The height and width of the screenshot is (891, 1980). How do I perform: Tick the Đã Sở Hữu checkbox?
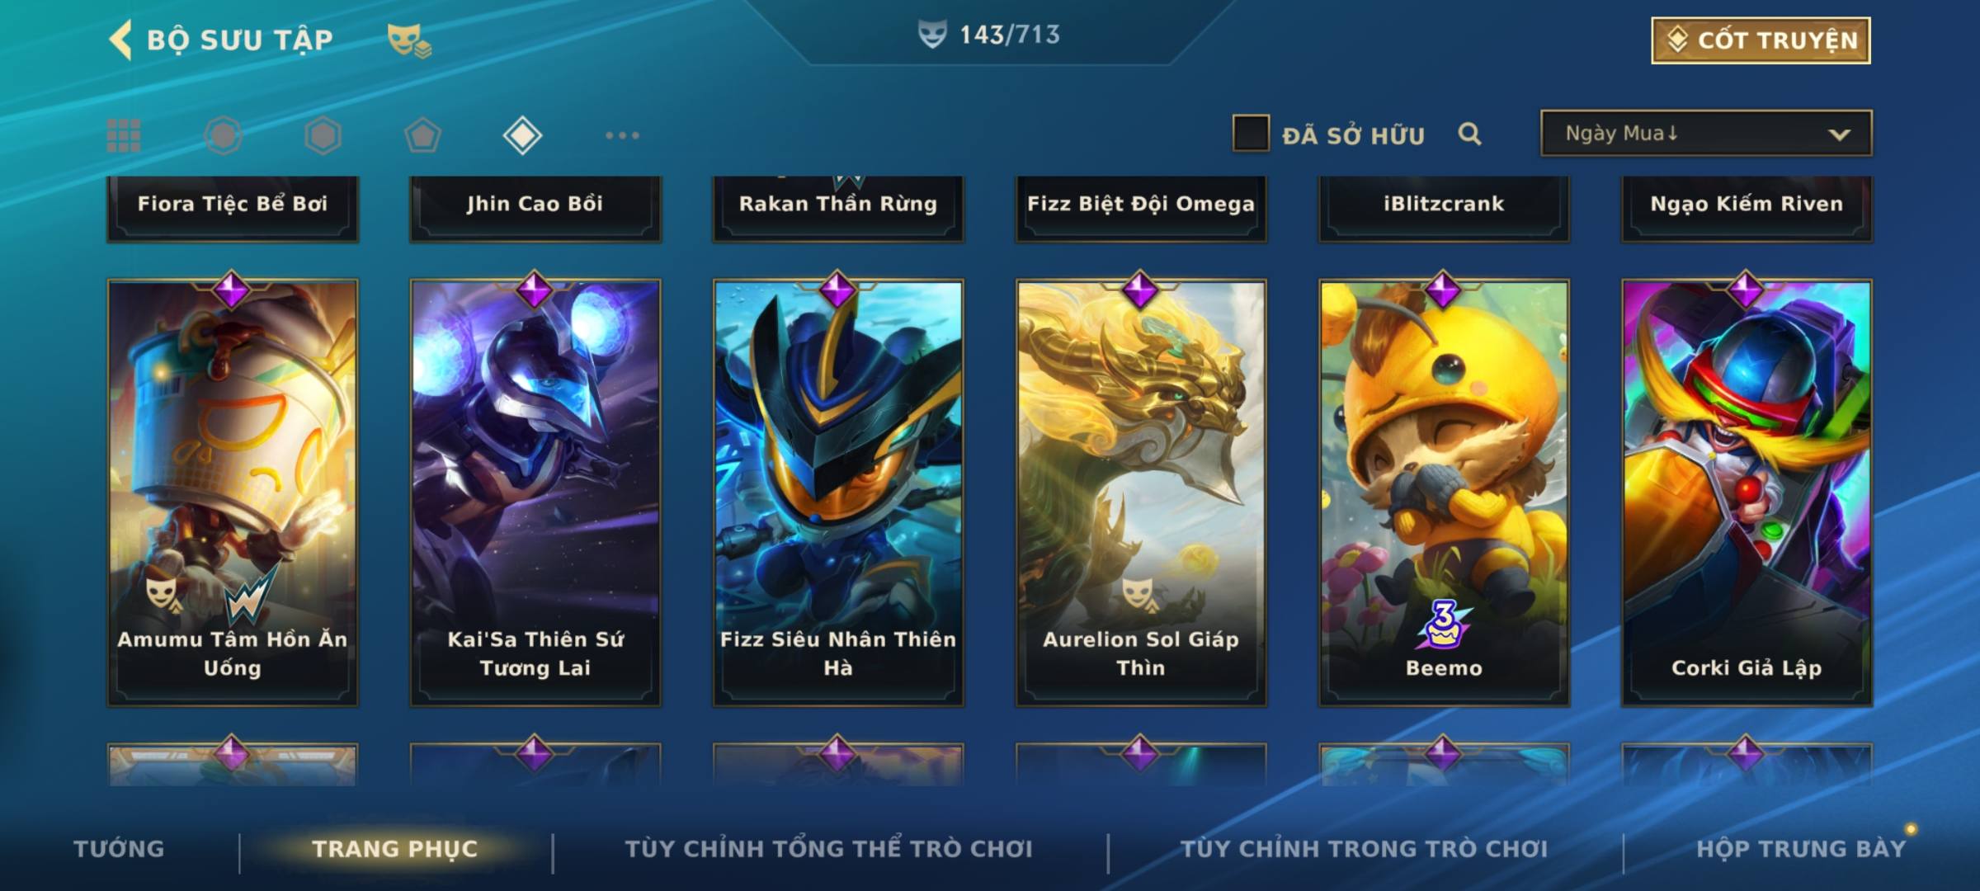(1251, 134)
